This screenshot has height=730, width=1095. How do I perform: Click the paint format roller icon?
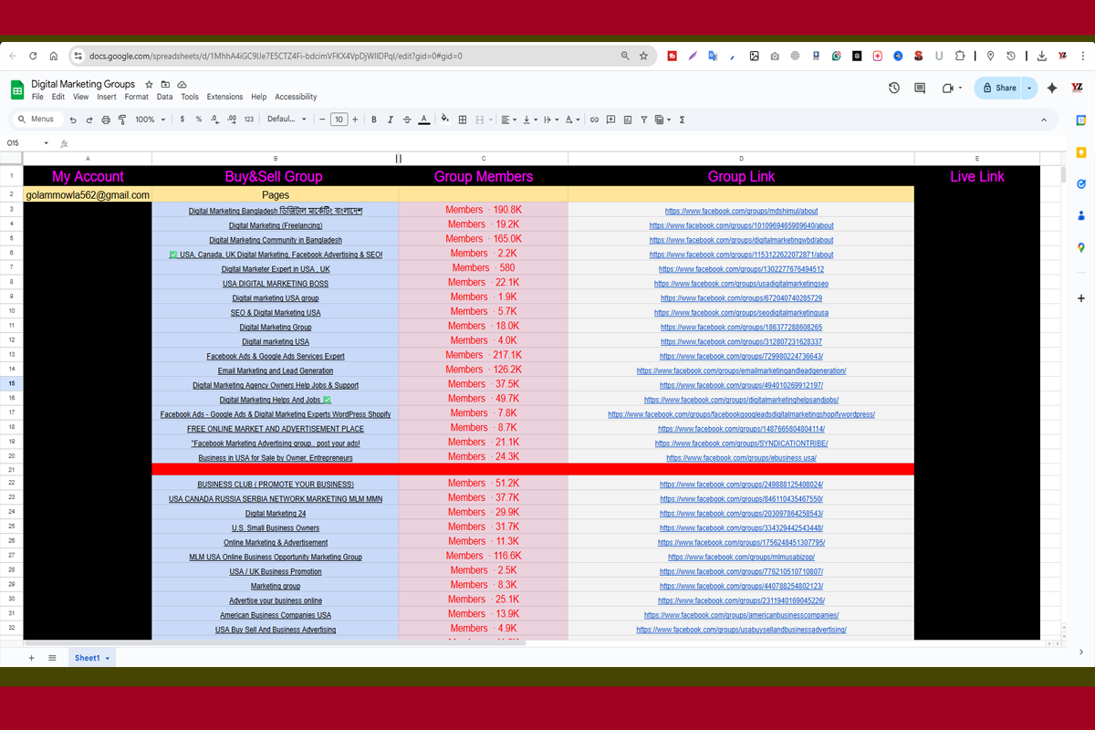coord(122,120)
